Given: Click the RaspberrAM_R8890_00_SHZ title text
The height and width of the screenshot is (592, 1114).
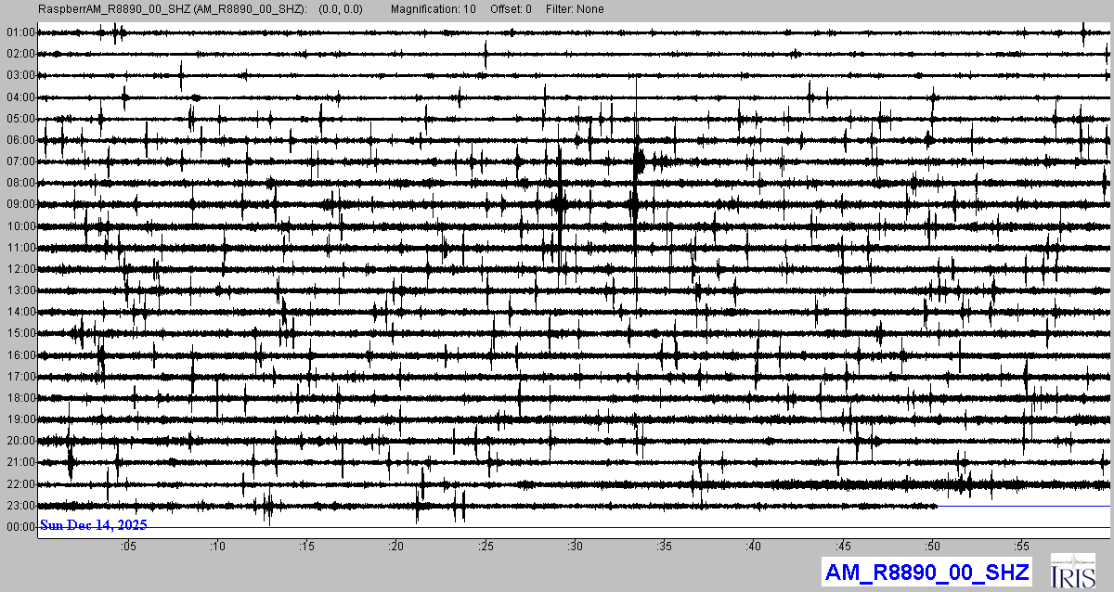Looking at the screenshot, I should click(172, 9).
